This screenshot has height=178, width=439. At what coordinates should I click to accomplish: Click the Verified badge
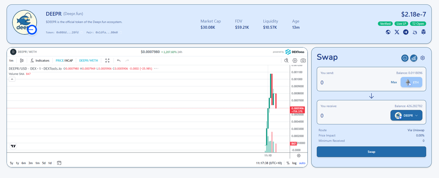click(x=385, y=24)
